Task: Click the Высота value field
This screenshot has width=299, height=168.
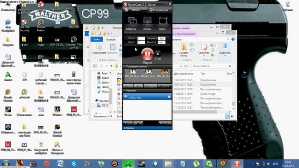Action: coord(162,42)
